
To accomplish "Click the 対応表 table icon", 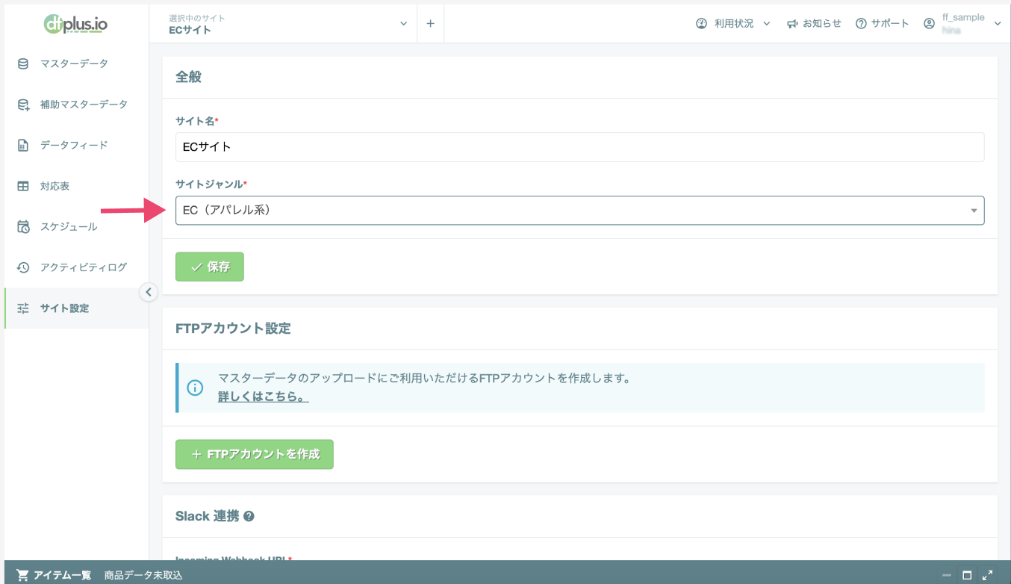I will (23, 186).
